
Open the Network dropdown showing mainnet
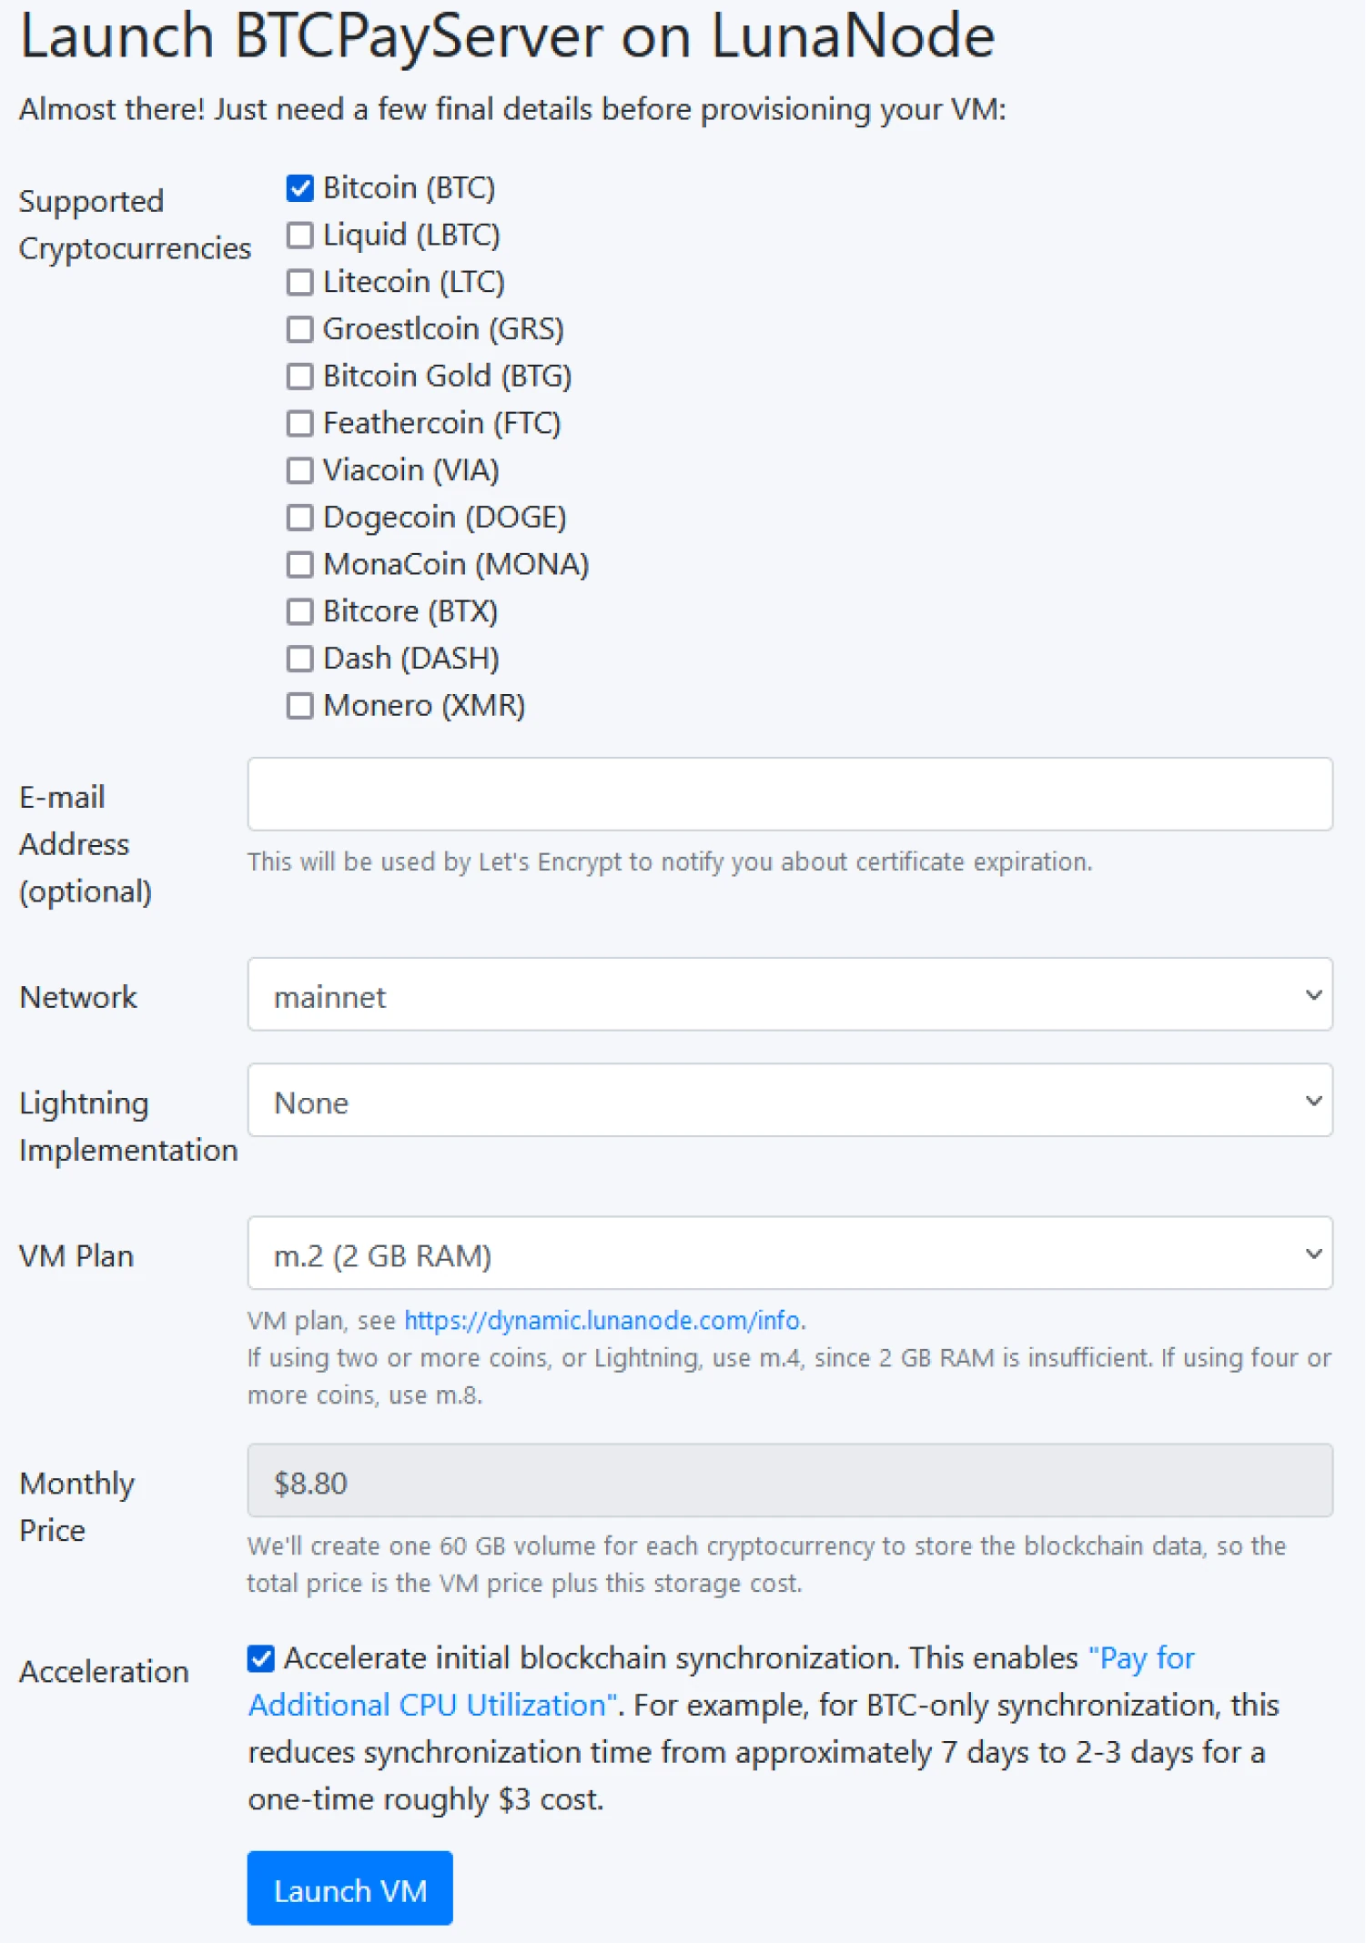tap(789, 994)
